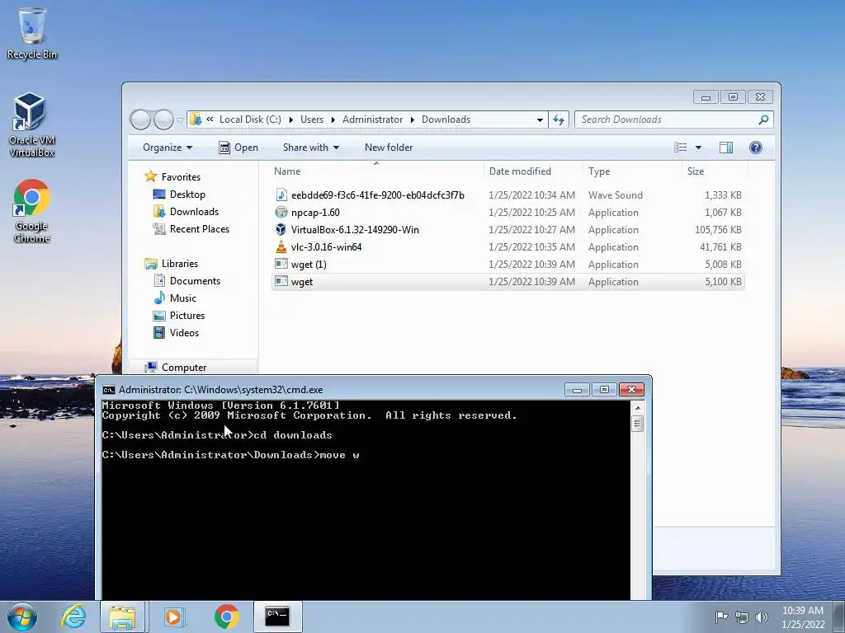Screen dimensions: 845x633
Task: Click the Show desktop strip on taskbar
Action: tap(839, 617)
